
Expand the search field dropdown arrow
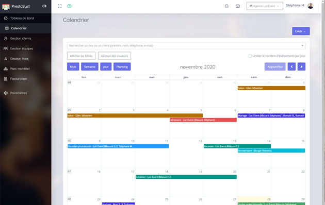[302, 45]
